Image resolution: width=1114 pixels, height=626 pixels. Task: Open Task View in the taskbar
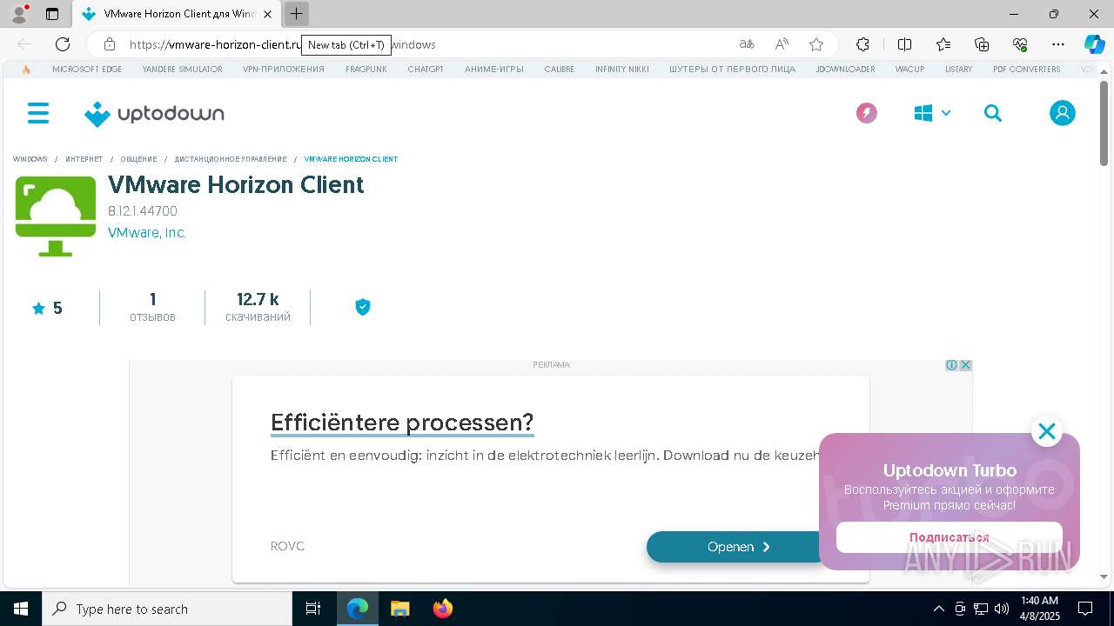click(313, 609)
